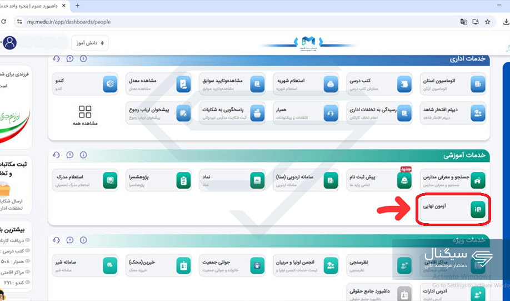Click the همیار : ۵۰۸ sidebar entry
The width and height of the screenshot is (510, 301).
click(x=15, y=261)
